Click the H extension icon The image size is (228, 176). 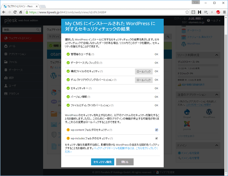pyautogui.click(x=199, y=12)
